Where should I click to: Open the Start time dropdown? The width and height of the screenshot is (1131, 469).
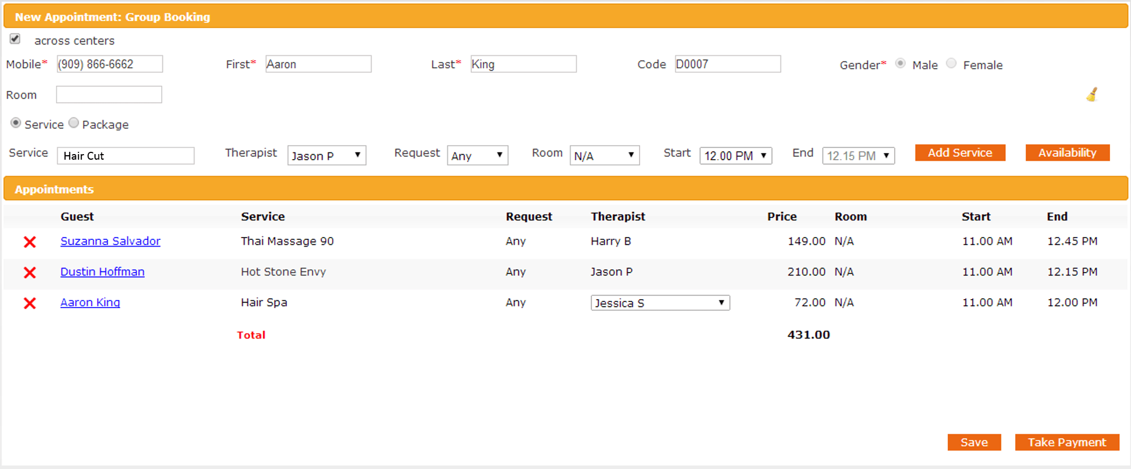tap(735, 156)
